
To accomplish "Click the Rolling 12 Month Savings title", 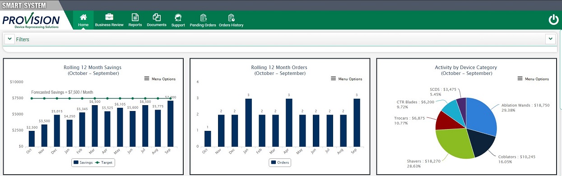I will [x=93, y=67].
